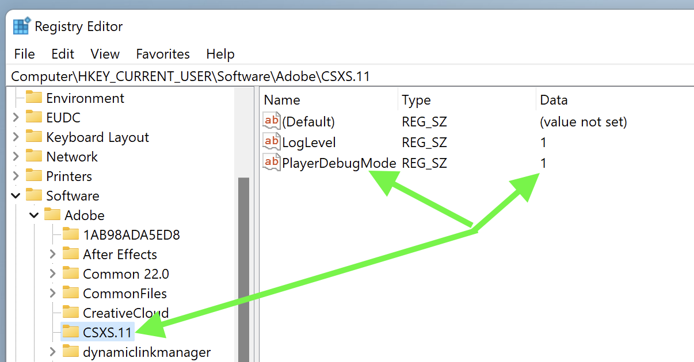Select the After Effects tree label

(x=120, y=255)
